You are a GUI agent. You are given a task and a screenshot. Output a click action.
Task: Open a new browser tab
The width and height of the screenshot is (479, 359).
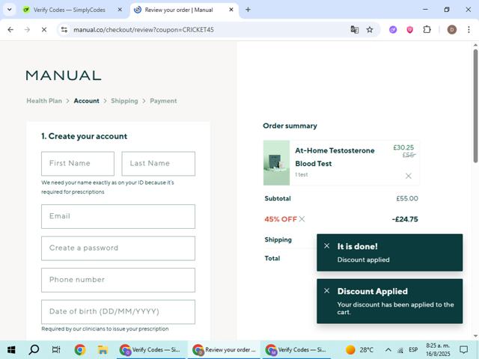pyautogui.click(x=248, y=10)
